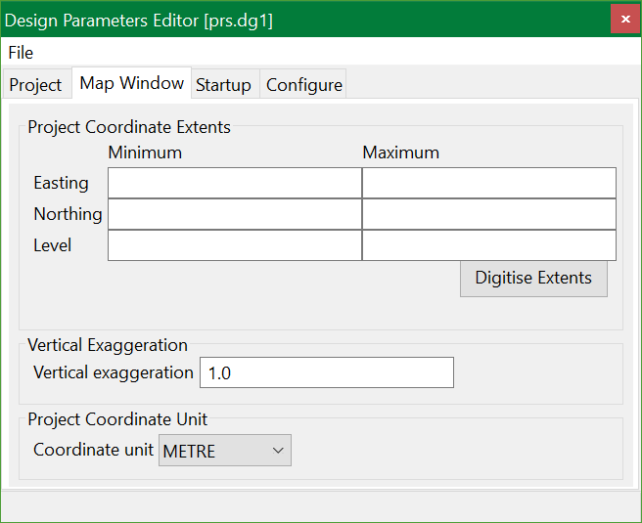
Task: Click the Vertical exaggeration label text
Action: point(114,372)
